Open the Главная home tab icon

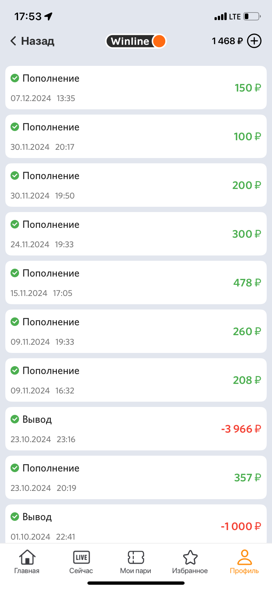click(27, 557)
